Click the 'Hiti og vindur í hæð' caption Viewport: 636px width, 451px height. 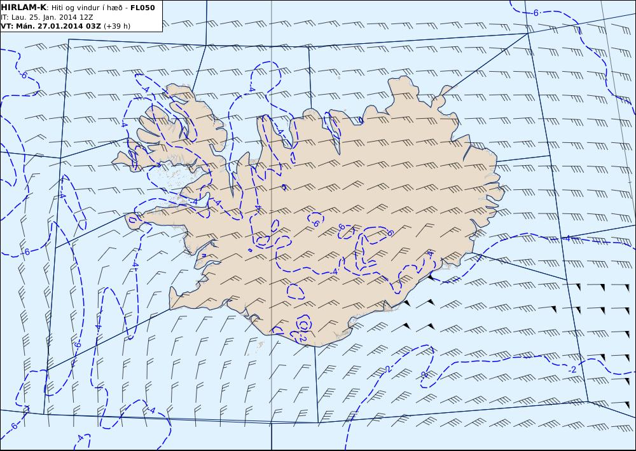pos(86,8)
